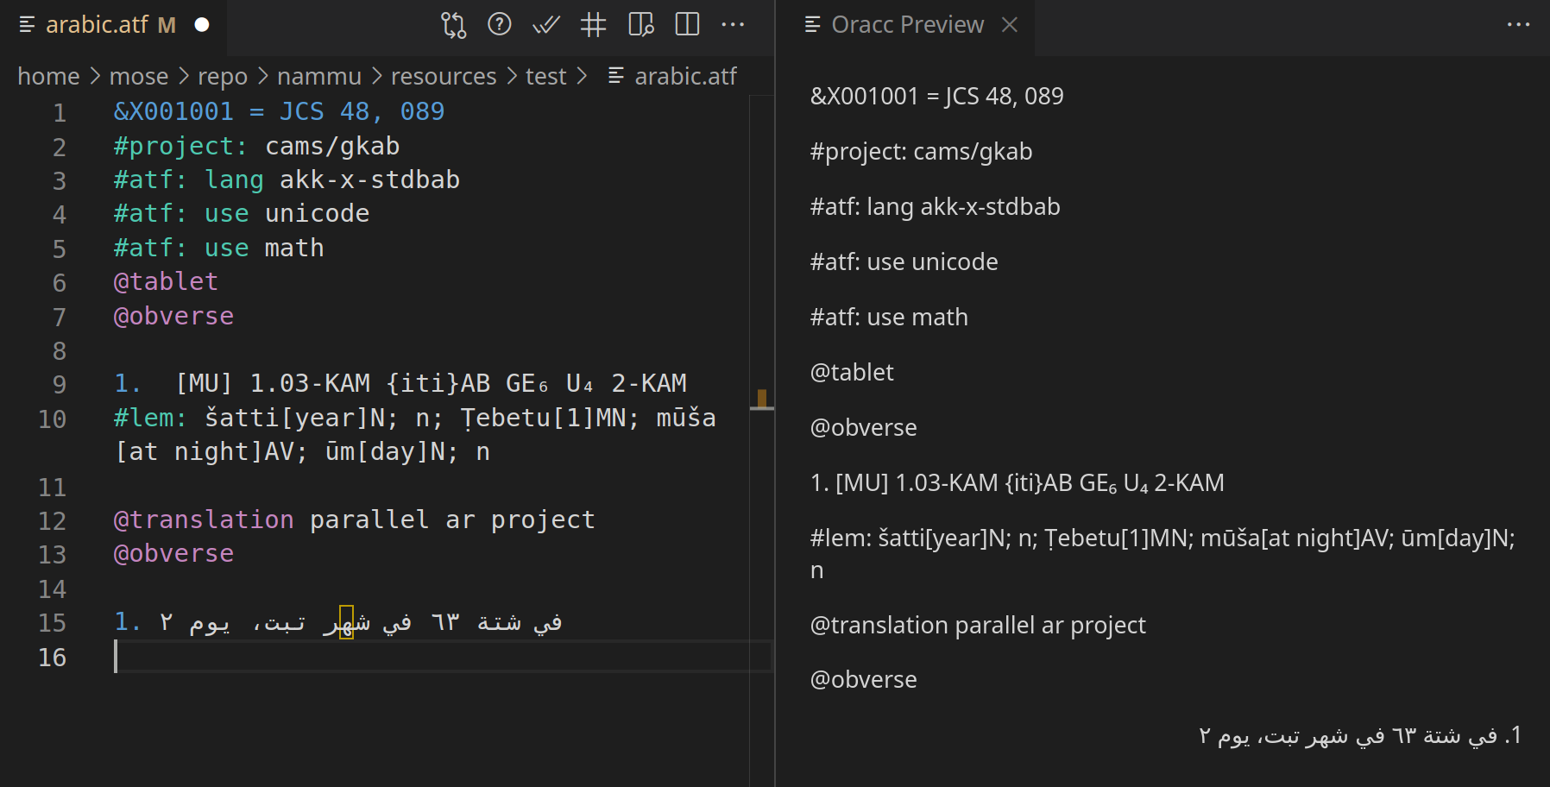The image size is (1550, 787).
Task: Navigate to home in the breadcrumb
Action: point(48,76)
